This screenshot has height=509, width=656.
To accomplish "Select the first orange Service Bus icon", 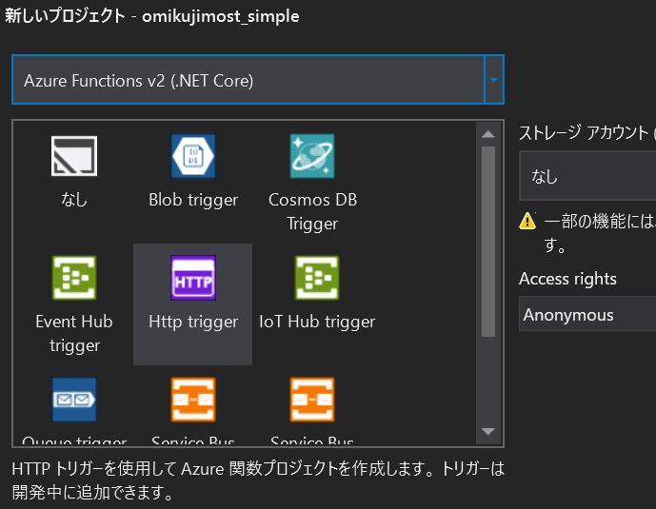I will click(193, 400).
